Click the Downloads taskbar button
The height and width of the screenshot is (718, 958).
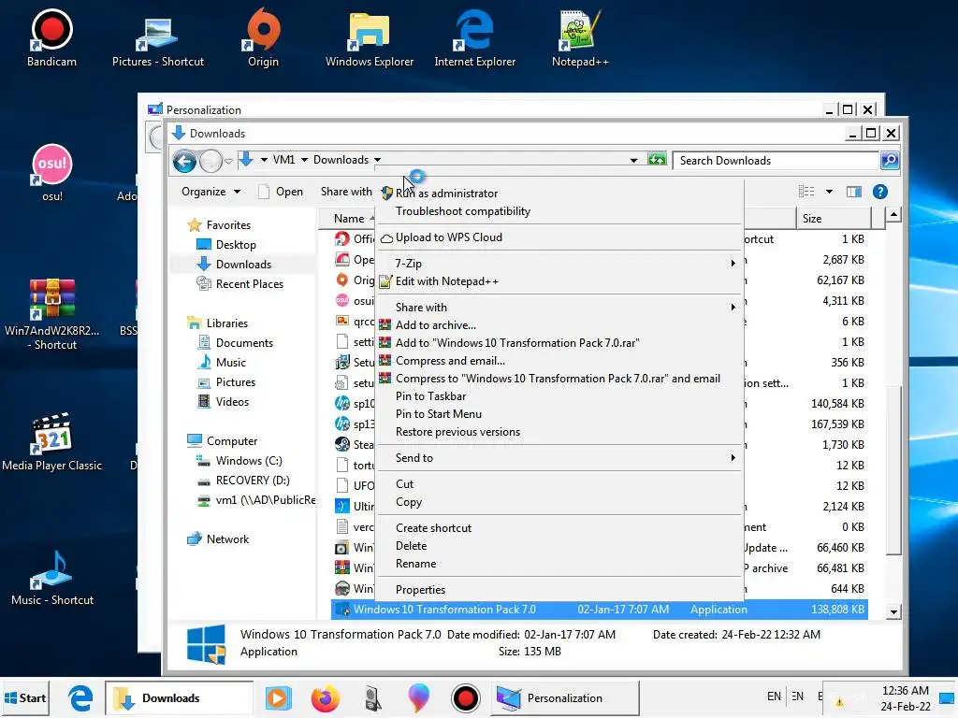[x=179, y=697]
